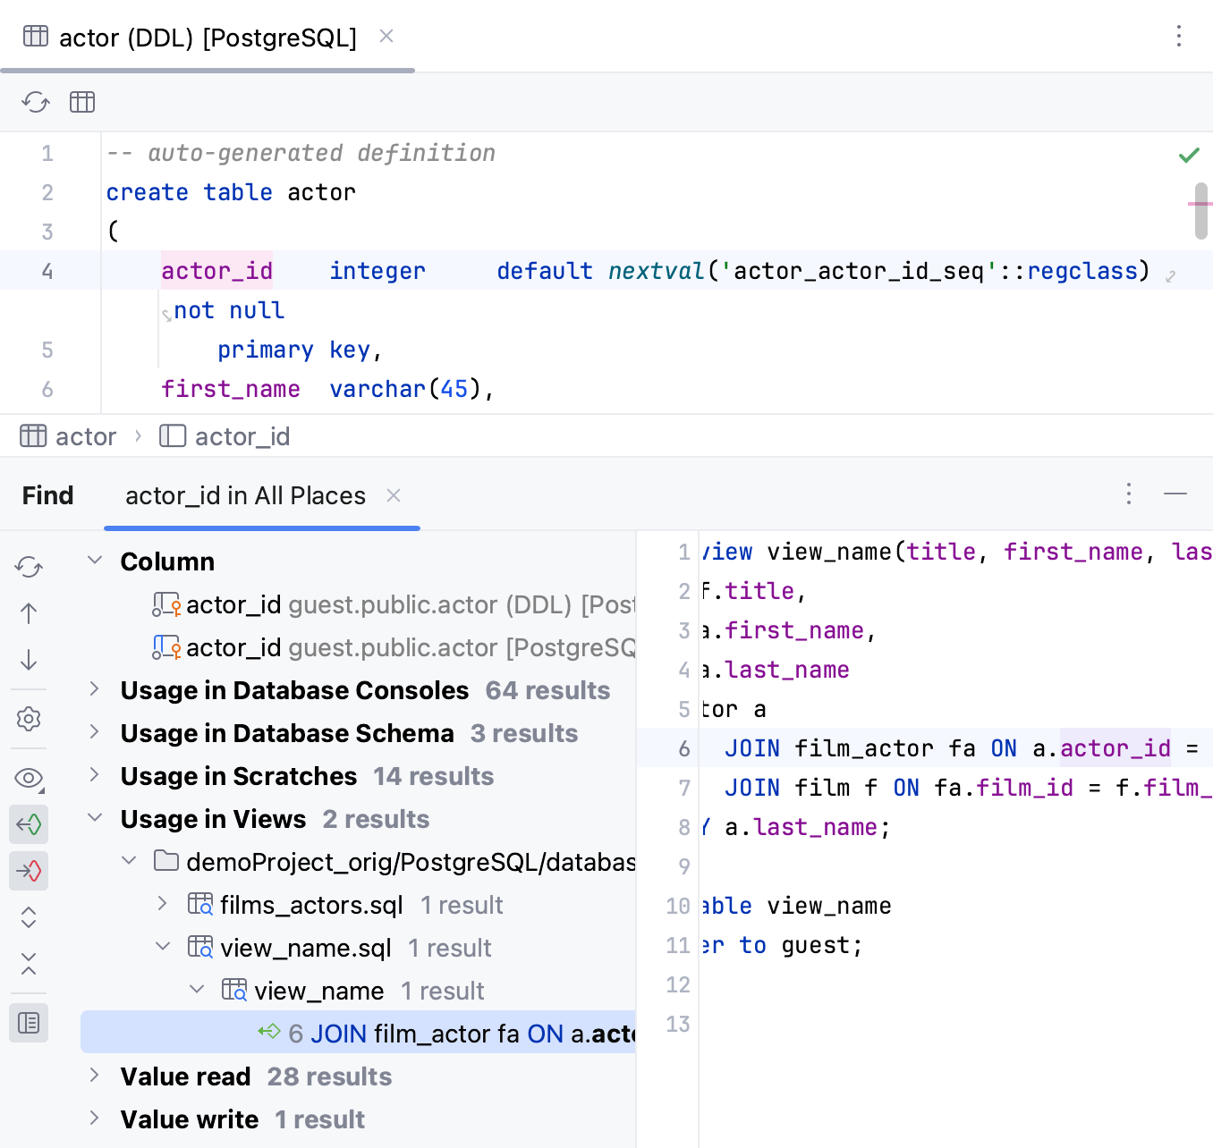Toggle the red write-access filter
This screenshot has height=1148, width=1213.
28,871
